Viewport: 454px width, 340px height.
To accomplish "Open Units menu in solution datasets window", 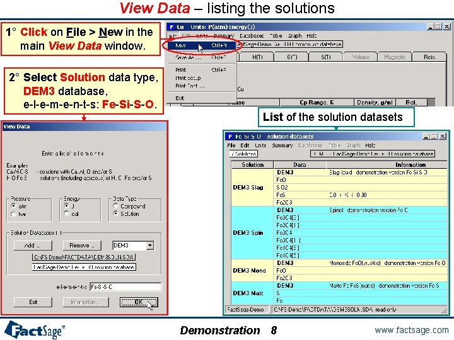I will (260, 145).
